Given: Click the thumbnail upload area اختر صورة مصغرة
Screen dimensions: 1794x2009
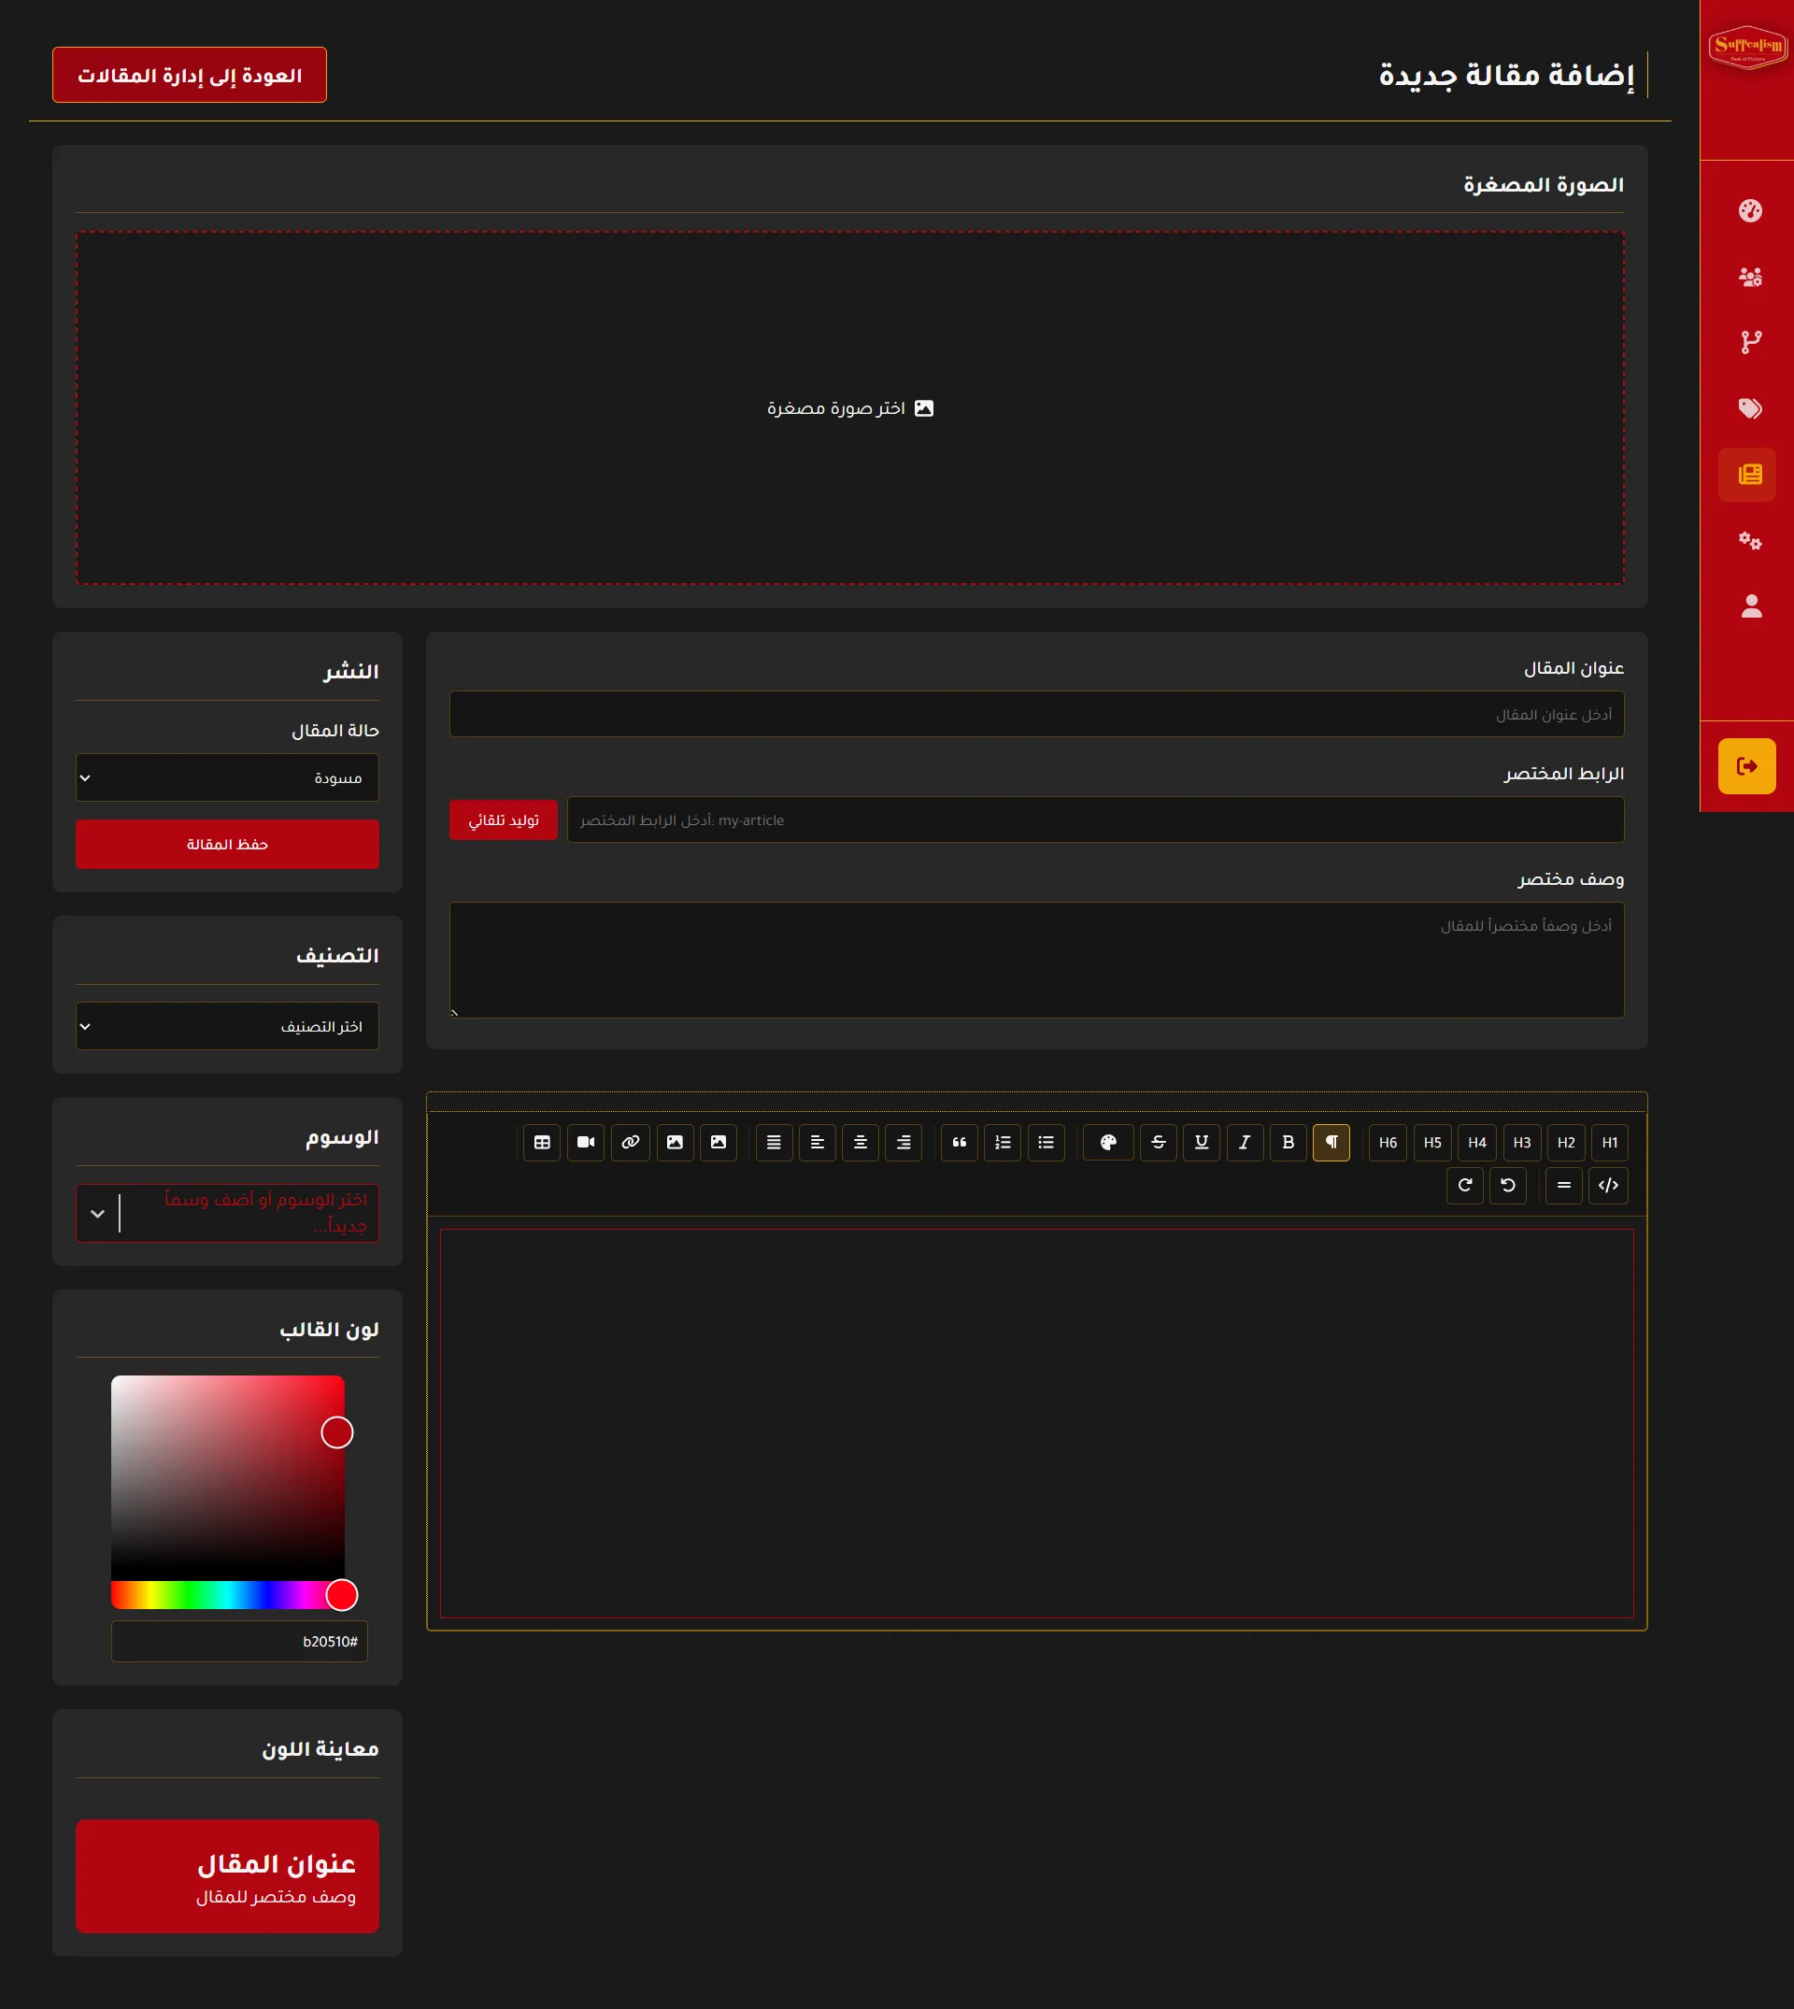Looking at the screenshot, I should 849,408.
